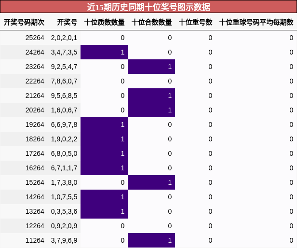Select period cell 11264
The image size is (297, 248).
(35, 240)
